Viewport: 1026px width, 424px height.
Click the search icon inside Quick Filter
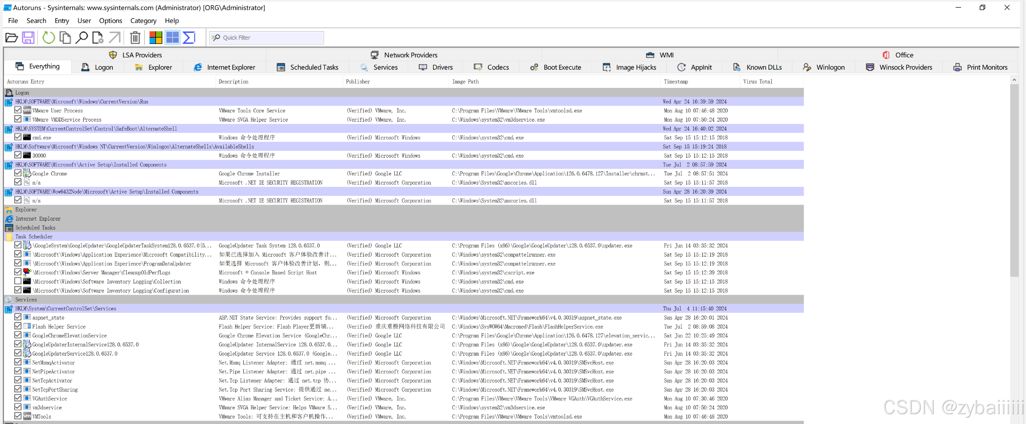click(x=216, y=38)
